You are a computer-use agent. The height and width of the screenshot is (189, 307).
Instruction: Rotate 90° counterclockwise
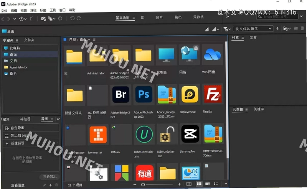[72, 18]
